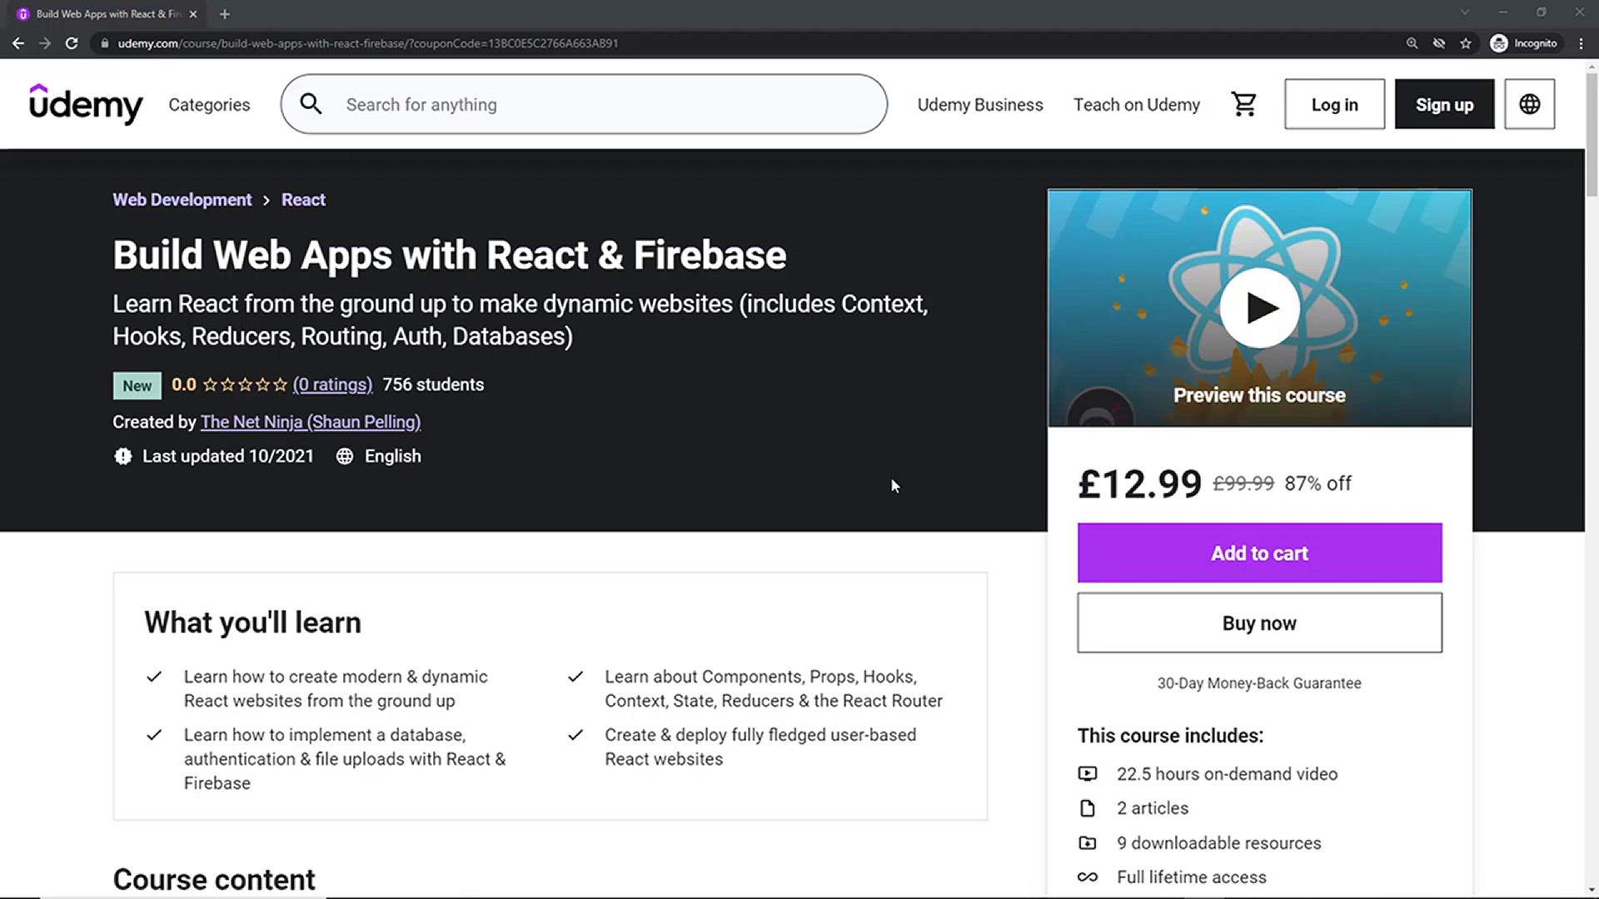Open the tab search dropdown arrow
Screen dimensions: 1599x899
[1464, 12]
